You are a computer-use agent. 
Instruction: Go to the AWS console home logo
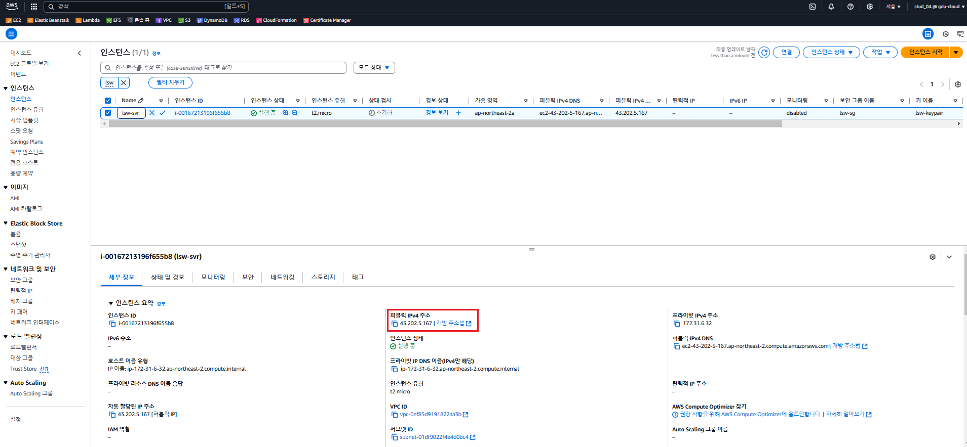12,7
